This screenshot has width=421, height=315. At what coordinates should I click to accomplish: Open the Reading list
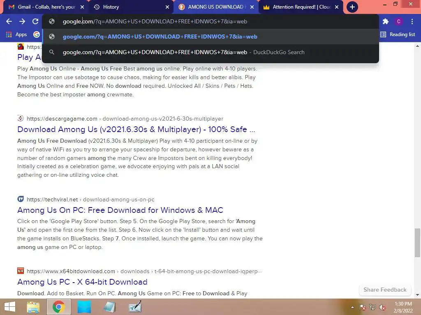pos(398,34)
